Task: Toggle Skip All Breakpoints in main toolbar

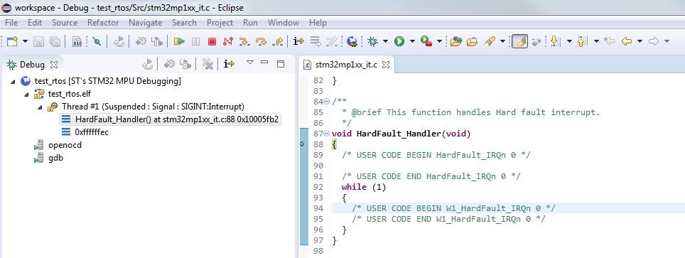Action: (97, 41)
